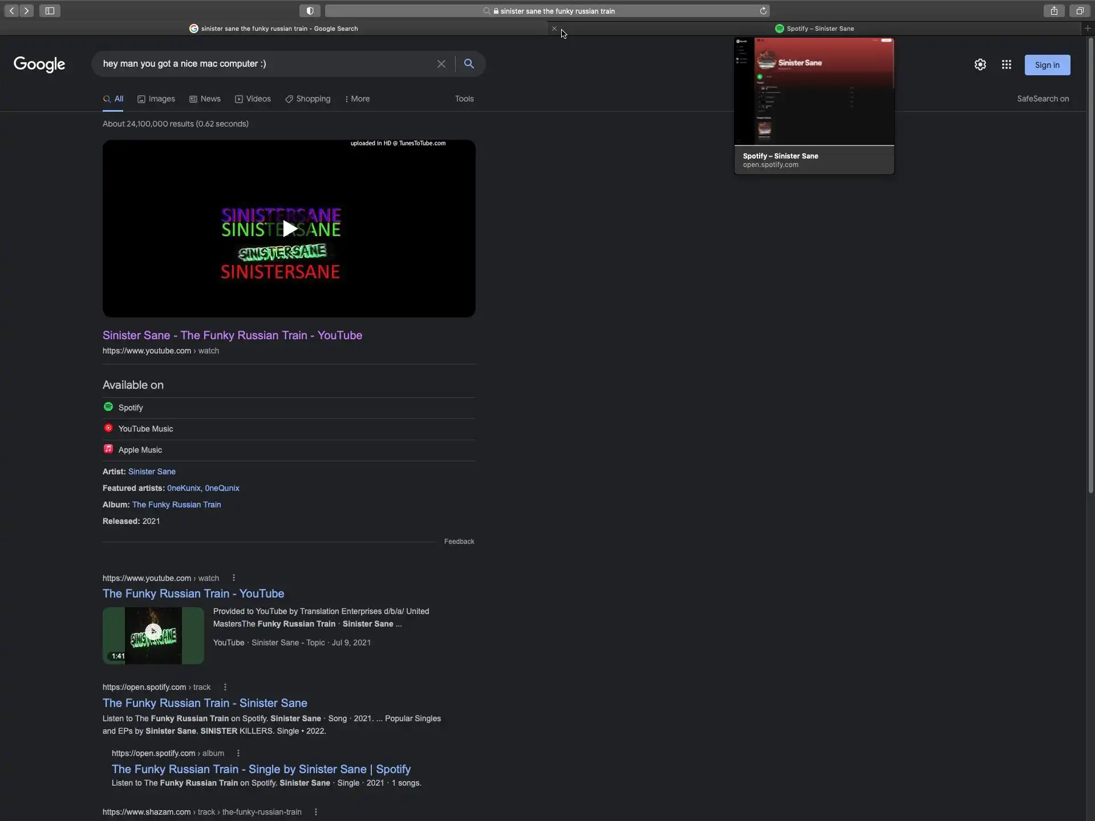Open the Sinister Sane artist link

[152, 472]
